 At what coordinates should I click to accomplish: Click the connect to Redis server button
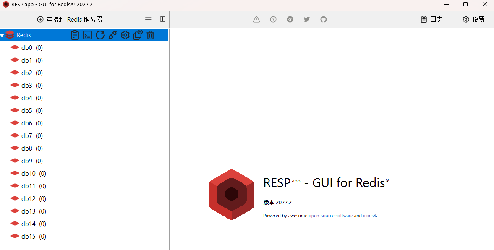[70, 19]
